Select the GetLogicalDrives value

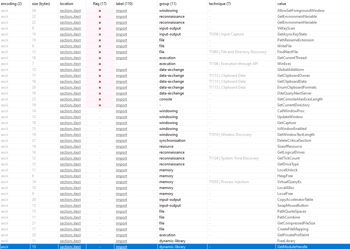[x=291, y=152]
